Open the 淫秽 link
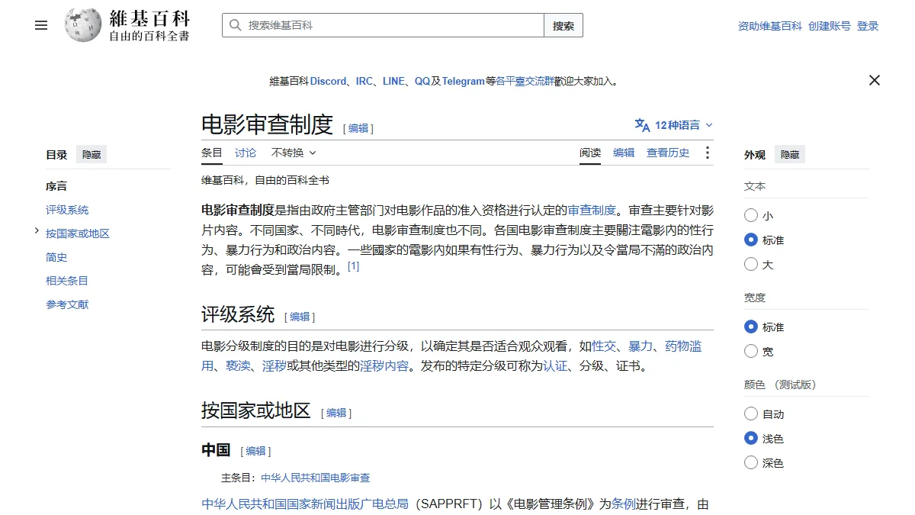The width and height of the screenshot is (915, 515). click(x=274, y=366)
